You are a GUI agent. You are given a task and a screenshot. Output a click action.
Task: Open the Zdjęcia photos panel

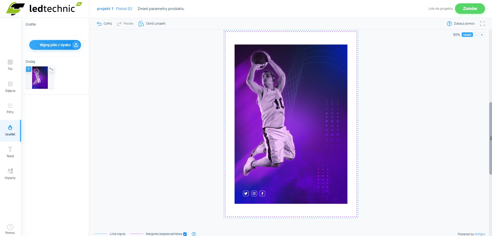(x=10, y=87)
